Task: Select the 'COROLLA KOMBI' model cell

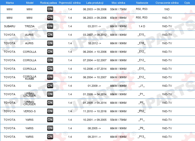Action: [29, 77]
